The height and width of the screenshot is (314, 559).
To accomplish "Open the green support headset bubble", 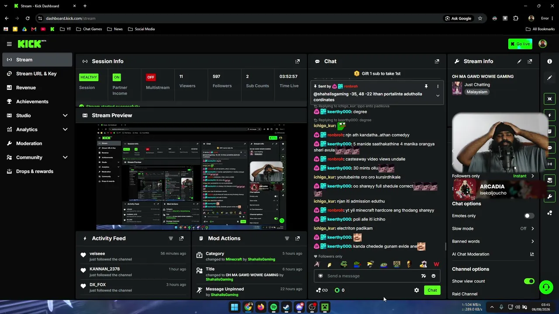I will click(546, 287).
